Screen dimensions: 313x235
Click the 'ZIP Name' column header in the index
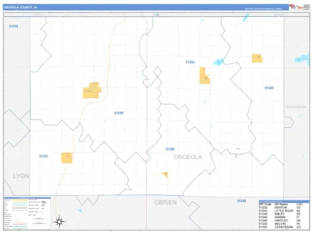[x=281, y=204]
